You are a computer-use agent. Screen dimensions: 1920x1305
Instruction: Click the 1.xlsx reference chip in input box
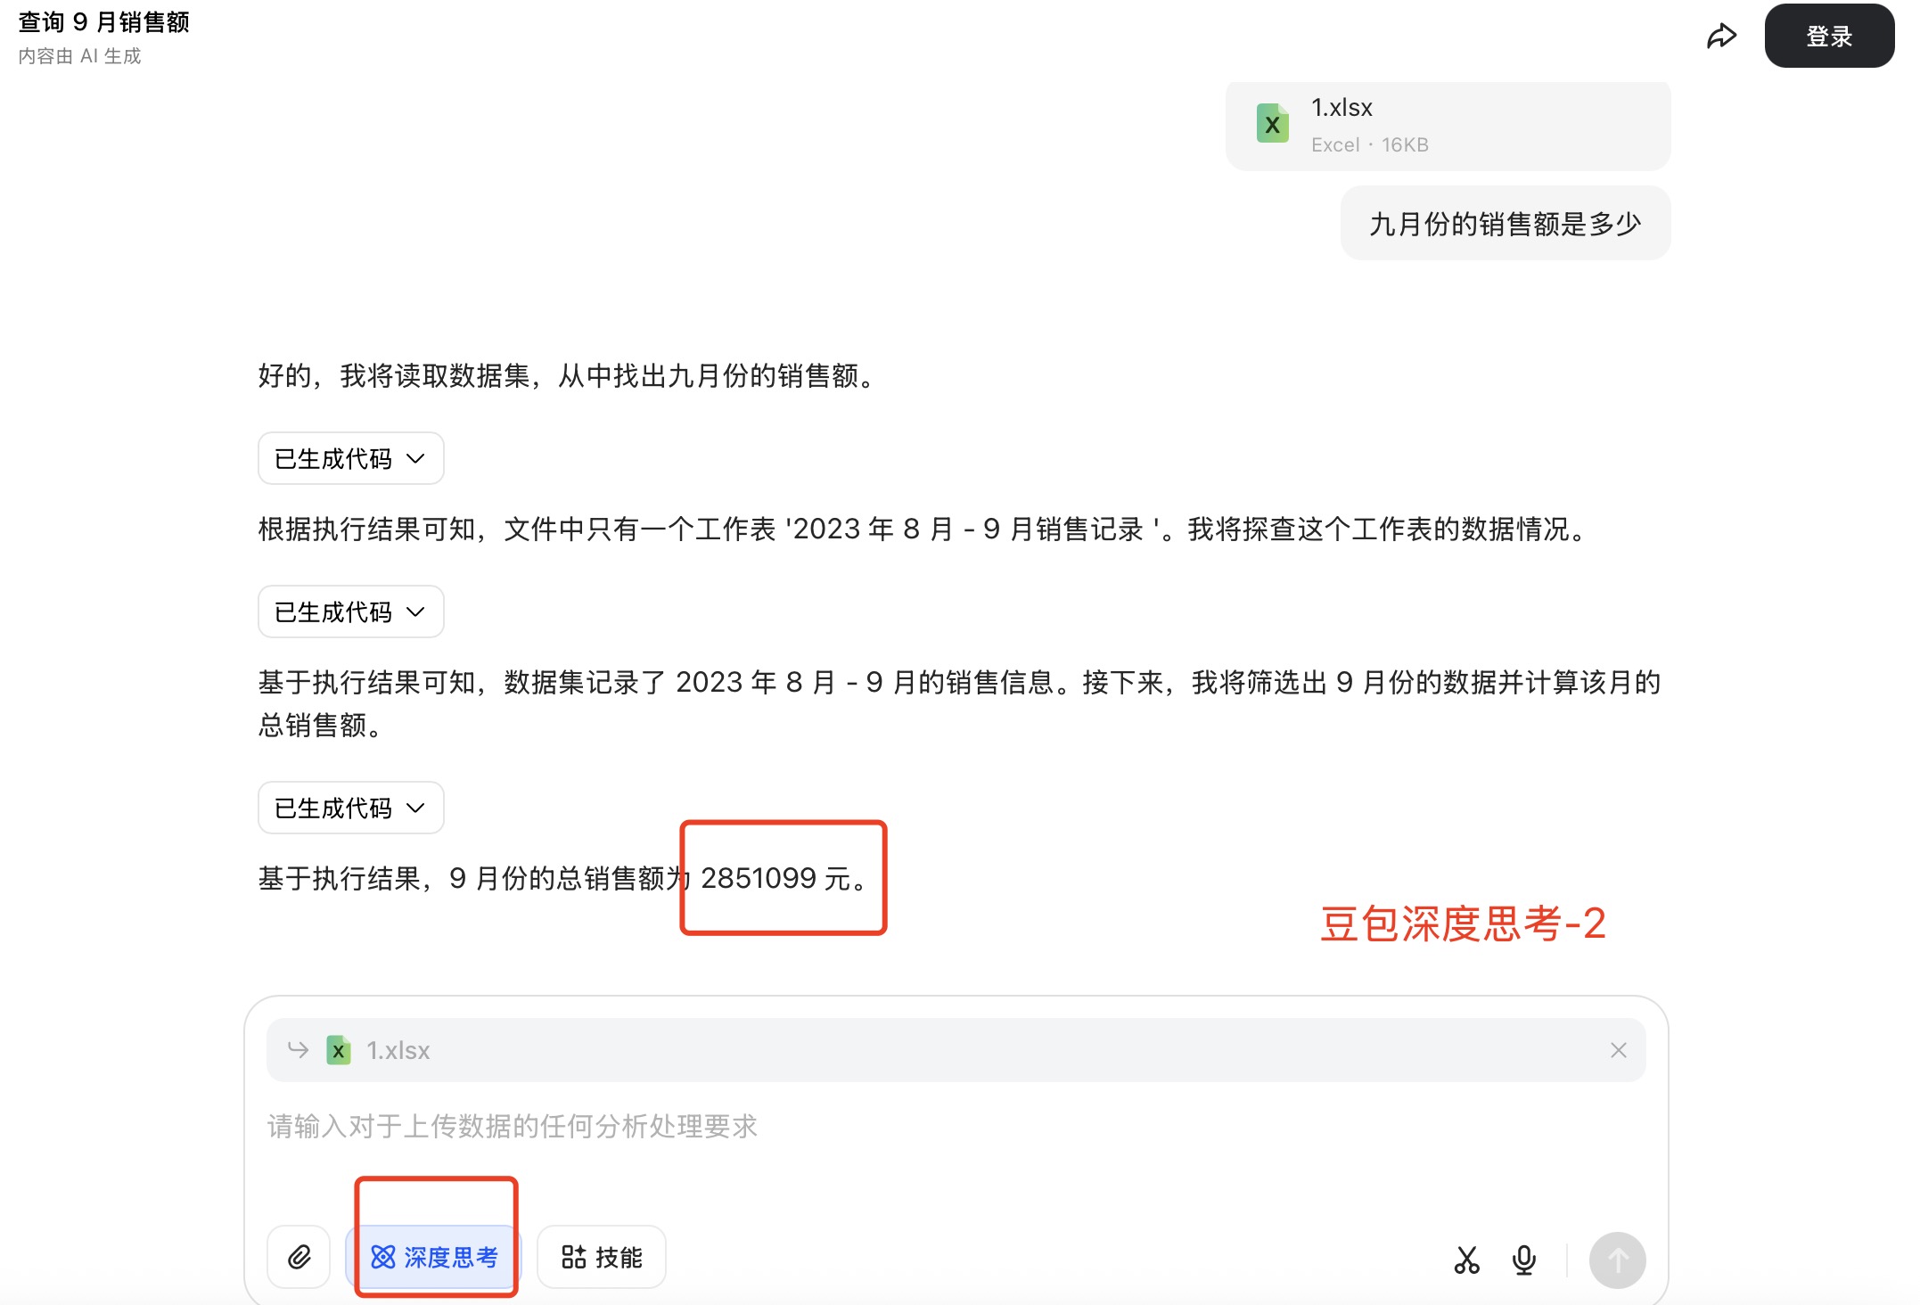(x=398, y=1050)
